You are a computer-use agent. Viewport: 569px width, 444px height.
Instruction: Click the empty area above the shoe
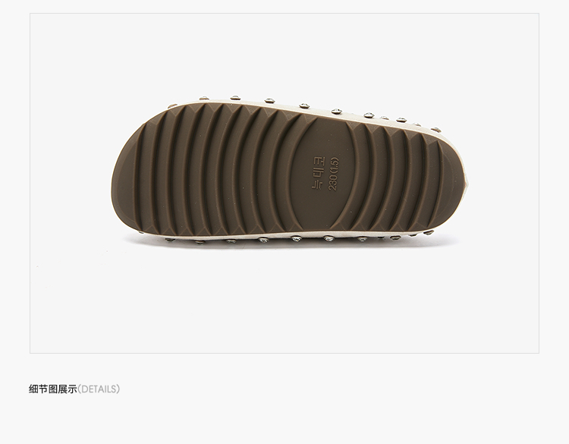coord(284,55)
